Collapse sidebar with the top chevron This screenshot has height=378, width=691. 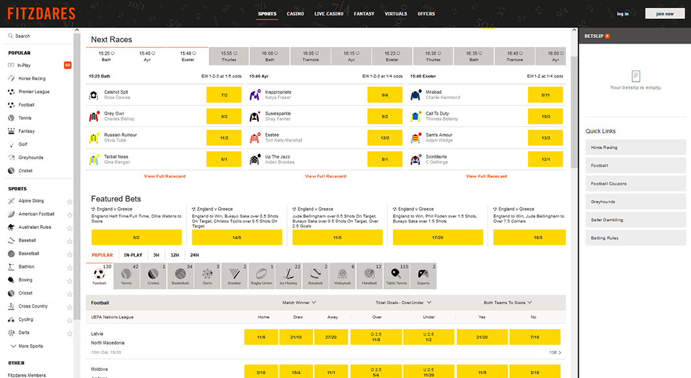pyautogui.click(x=77, y=31)
